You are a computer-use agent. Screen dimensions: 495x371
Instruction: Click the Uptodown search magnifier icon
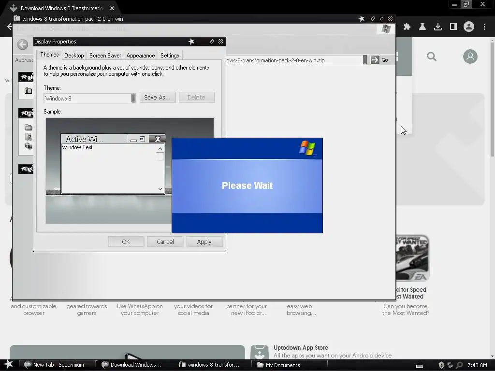[432, 57]
